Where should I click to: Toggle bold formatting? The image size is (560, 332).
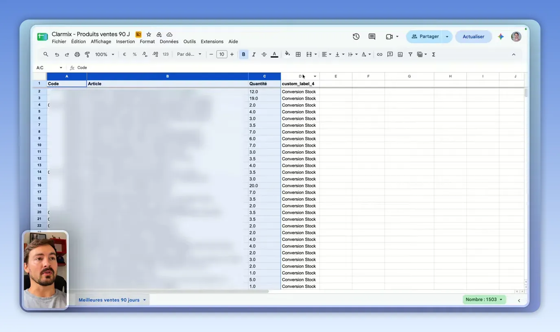[243, 55]
